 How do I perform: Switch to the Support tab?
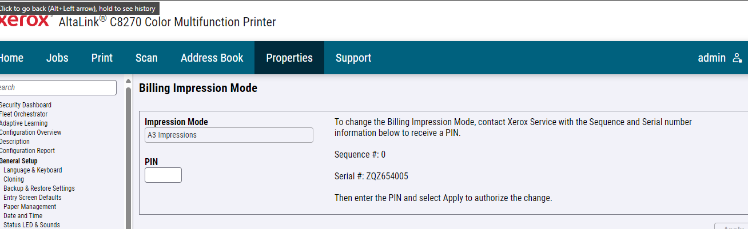pyautogui.click(x=353, y=58)
